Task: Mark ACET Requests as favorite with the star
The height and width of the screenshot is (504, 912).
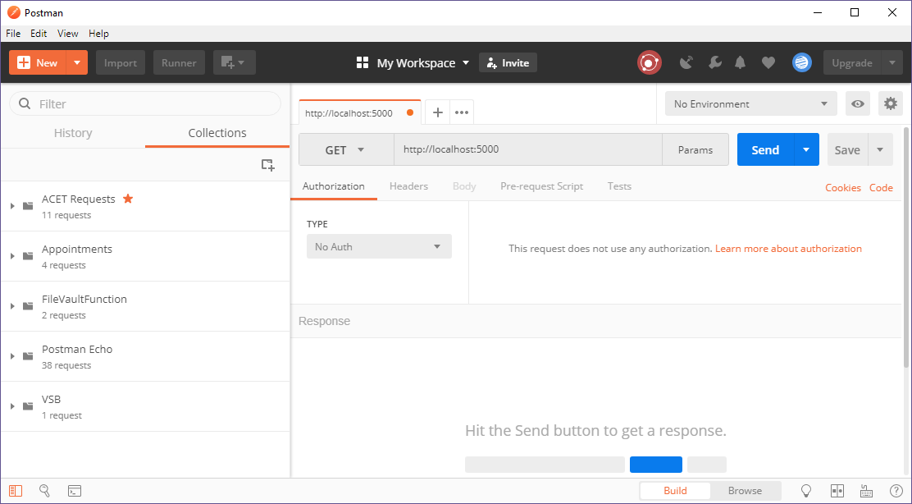Action: point(128,198)
